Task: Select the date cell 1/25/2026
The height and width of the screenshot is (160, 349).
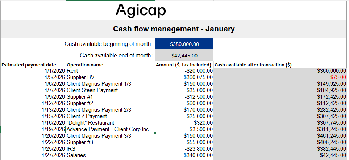Action: coord(33,149)
